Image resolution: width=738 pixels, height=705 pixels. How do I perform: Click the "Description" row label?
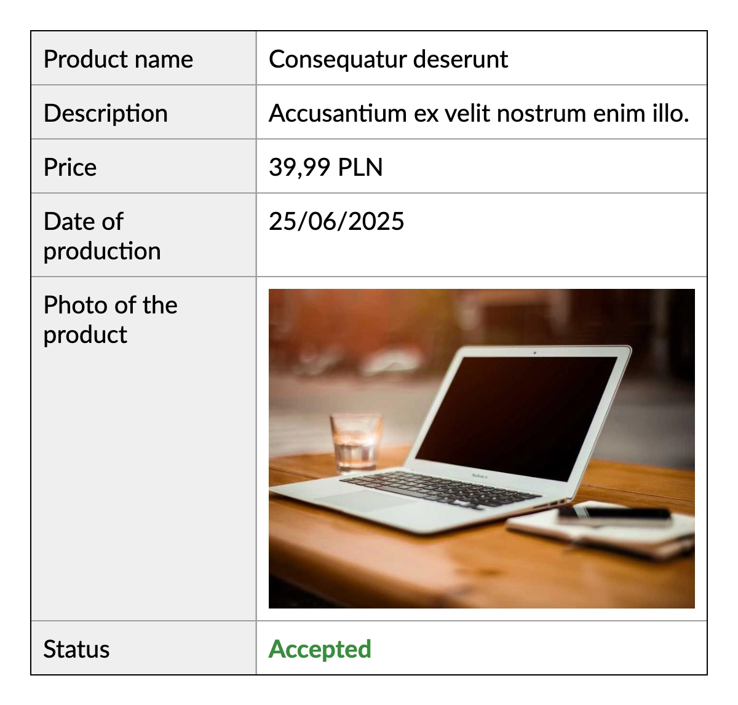tap(105, 114)
